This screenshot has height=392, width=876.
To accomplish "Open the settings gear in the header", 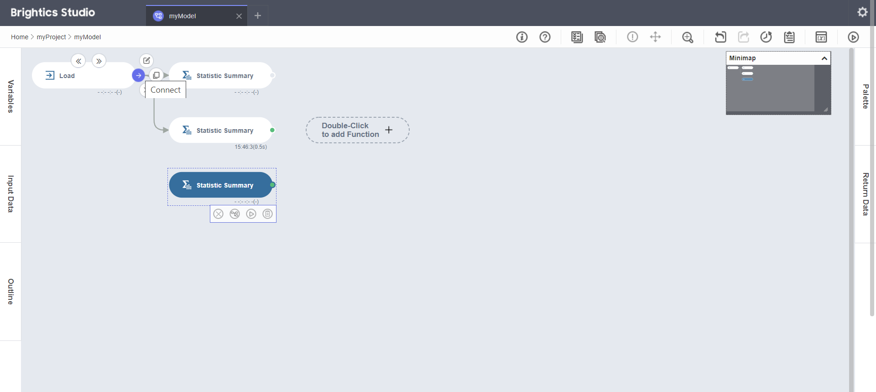I will pyautogui.click(x=862, y=12).
